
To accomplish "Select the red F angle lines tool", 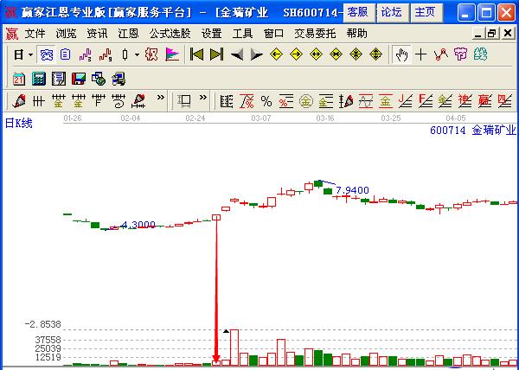I will click(425, 101).
